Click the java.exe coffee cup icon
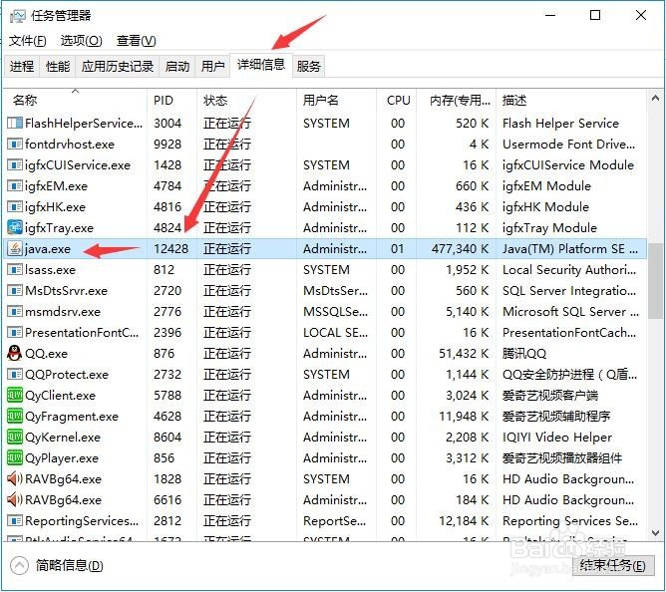This screenshot has width=666, height=592. click(15, 248)
